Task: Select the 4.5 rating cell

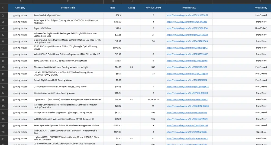Action: coord(131,67)
